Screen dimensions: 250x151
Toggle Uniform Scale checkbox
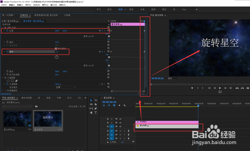pyautogui.click(x=56, y=49)
